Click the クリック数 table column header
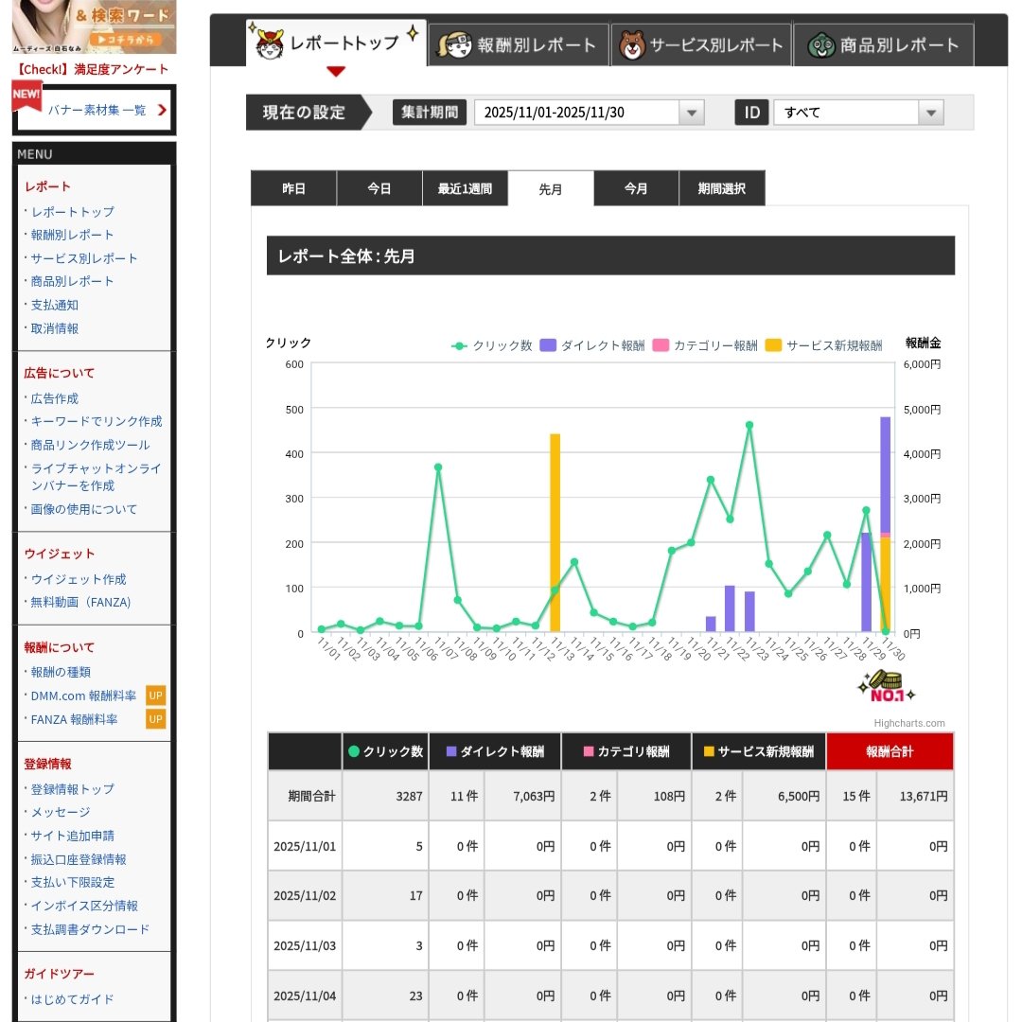 click(x=385, y=751)
